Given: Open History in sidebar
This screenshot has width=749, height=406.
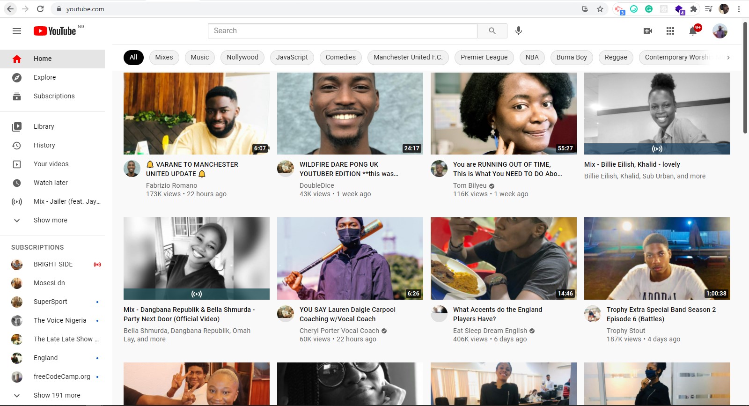Looking at the screenshot, I should click(52, 145).
